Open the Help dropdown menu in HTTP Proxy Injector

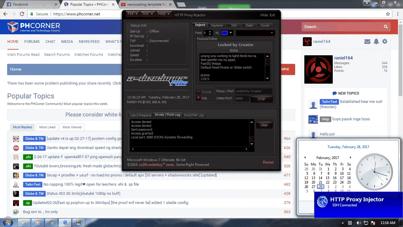(x=164, y=14)
